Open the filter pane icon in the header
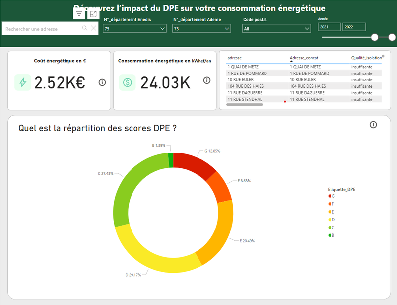Screen dimensions: 397x305 (79, 13)
